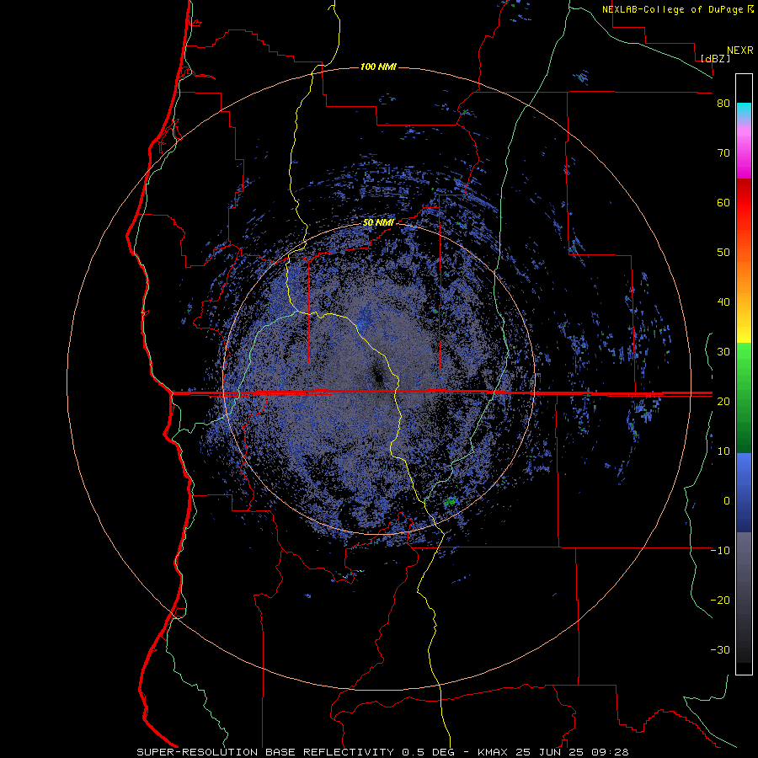Click the blue band of the color bar
The height and width of the screenshot is (758, 758).
744,493
